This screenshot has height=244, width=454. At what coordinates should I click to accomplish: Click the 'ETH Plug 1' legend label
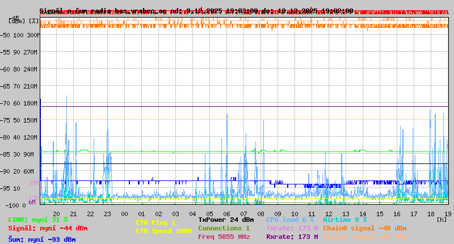155,222
